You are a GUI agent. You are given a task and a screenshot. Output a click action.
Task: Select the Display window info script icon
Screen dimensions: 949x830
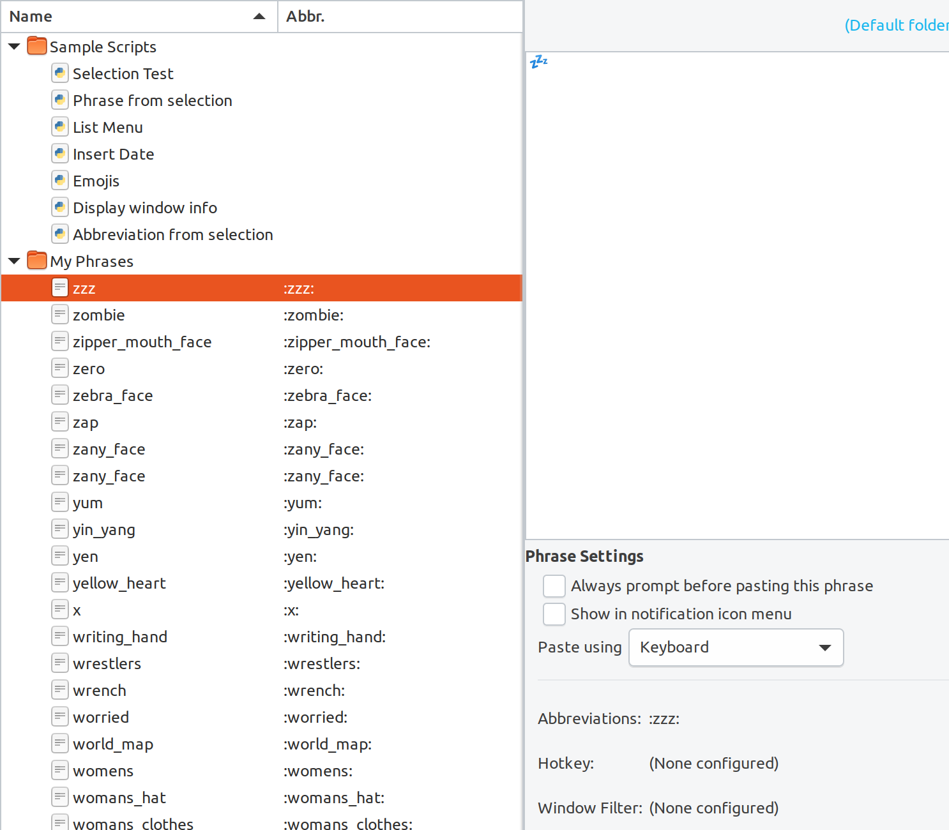59,207
